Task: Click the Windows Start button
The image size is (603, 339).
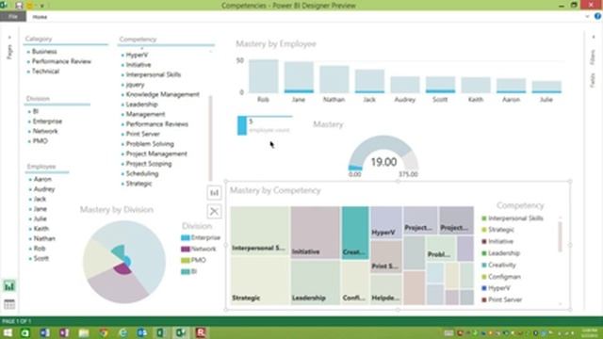Action: tap(8, 332)
